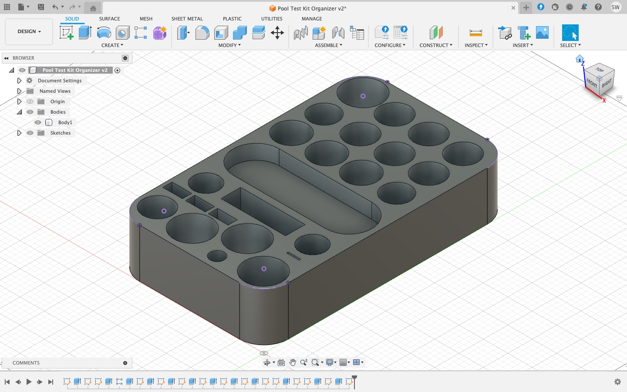Collapse the Bodies folder node
The width and height of the screenshot is (627, 392).
[x=19, y=112]
